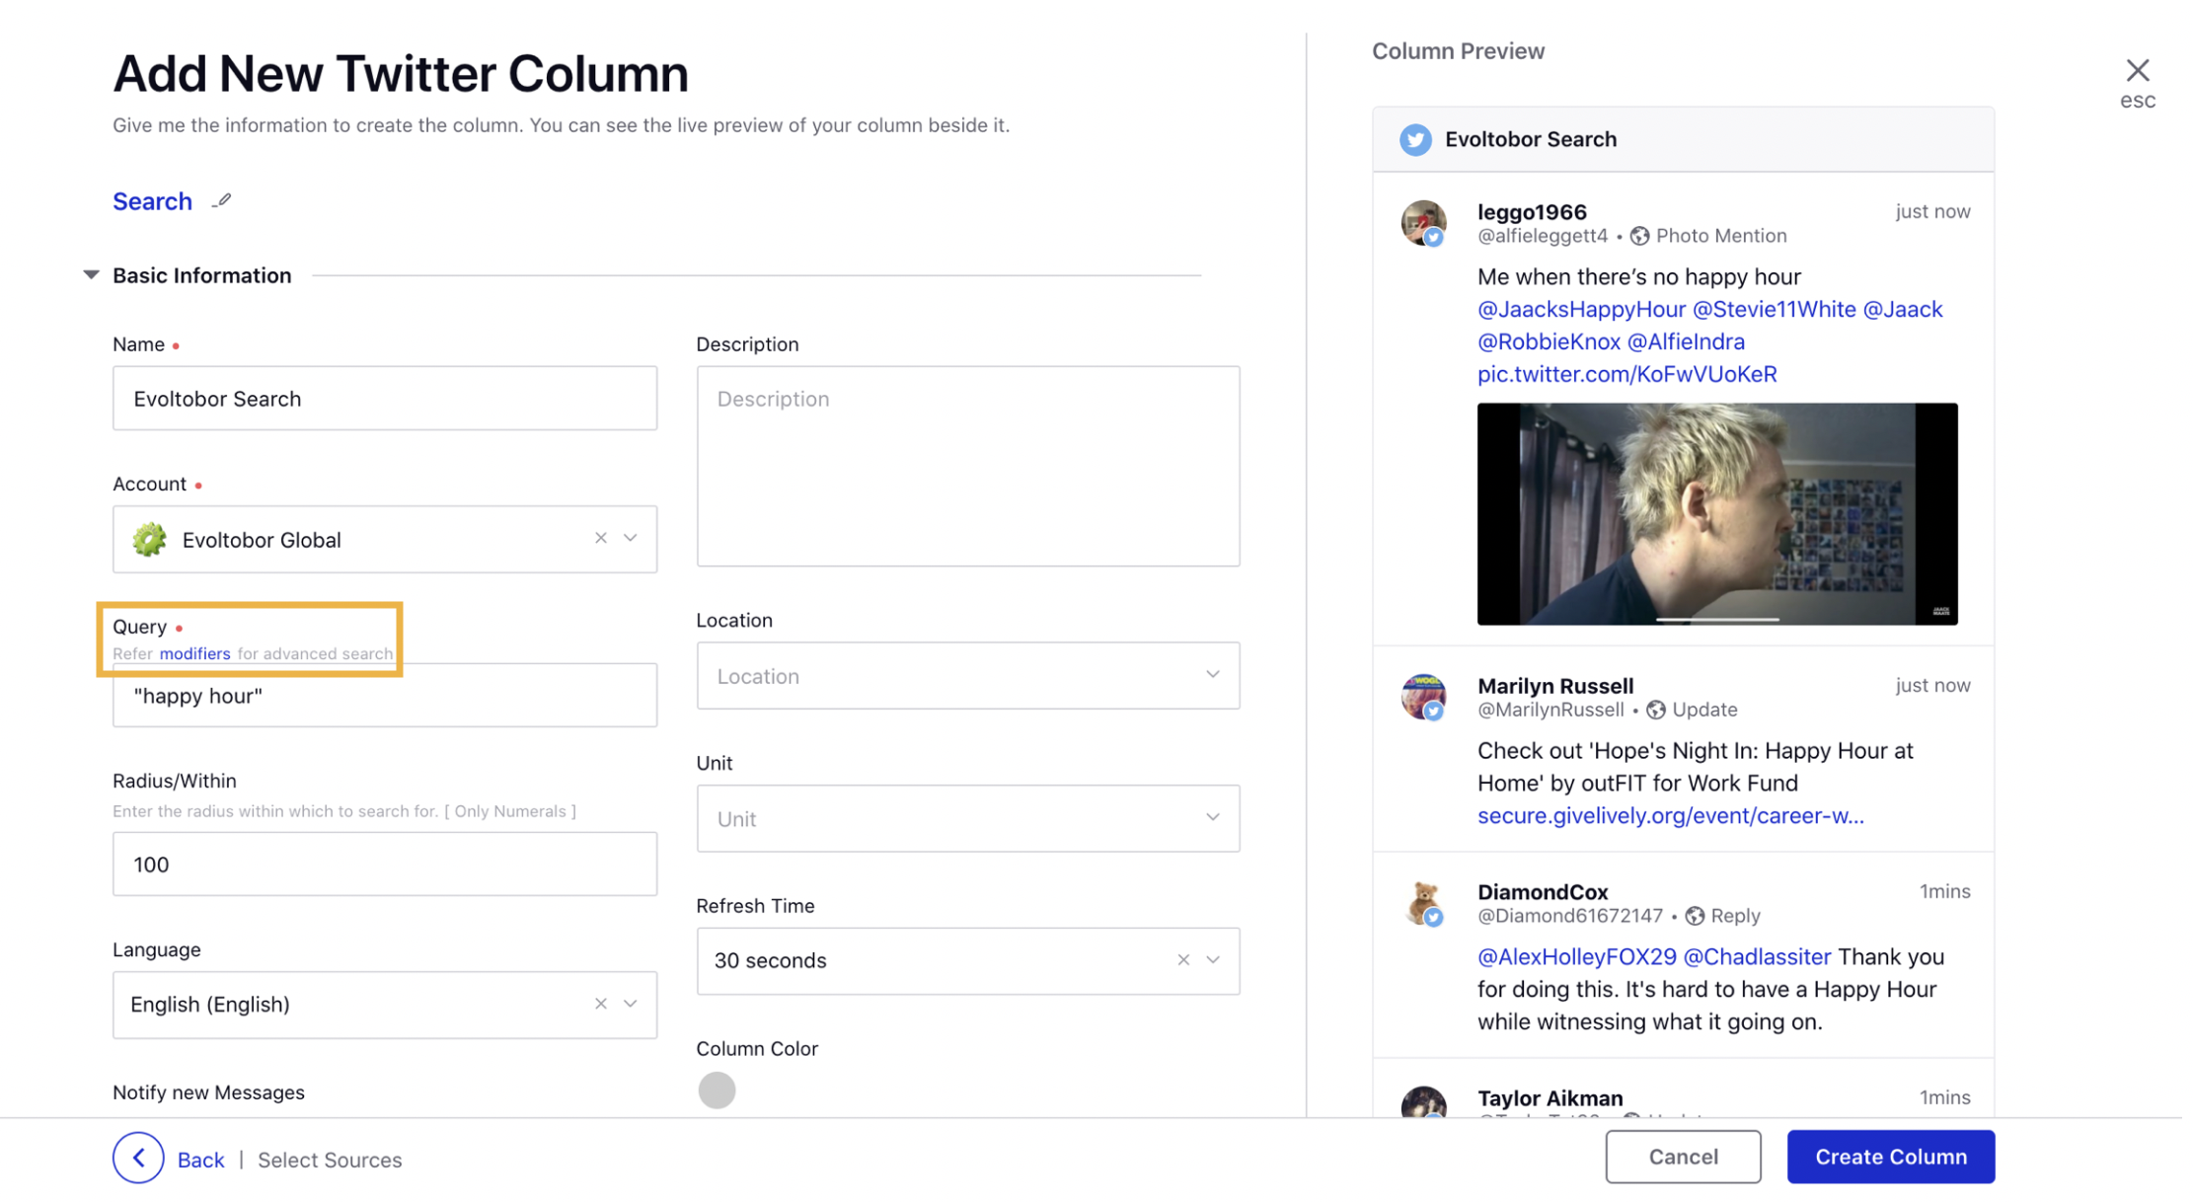Image resolution: width=2193 pixels, height=1202 pixels.
Task: Click DiamondCox's teddy bear avatar
Action: [x=1423, y=903]
